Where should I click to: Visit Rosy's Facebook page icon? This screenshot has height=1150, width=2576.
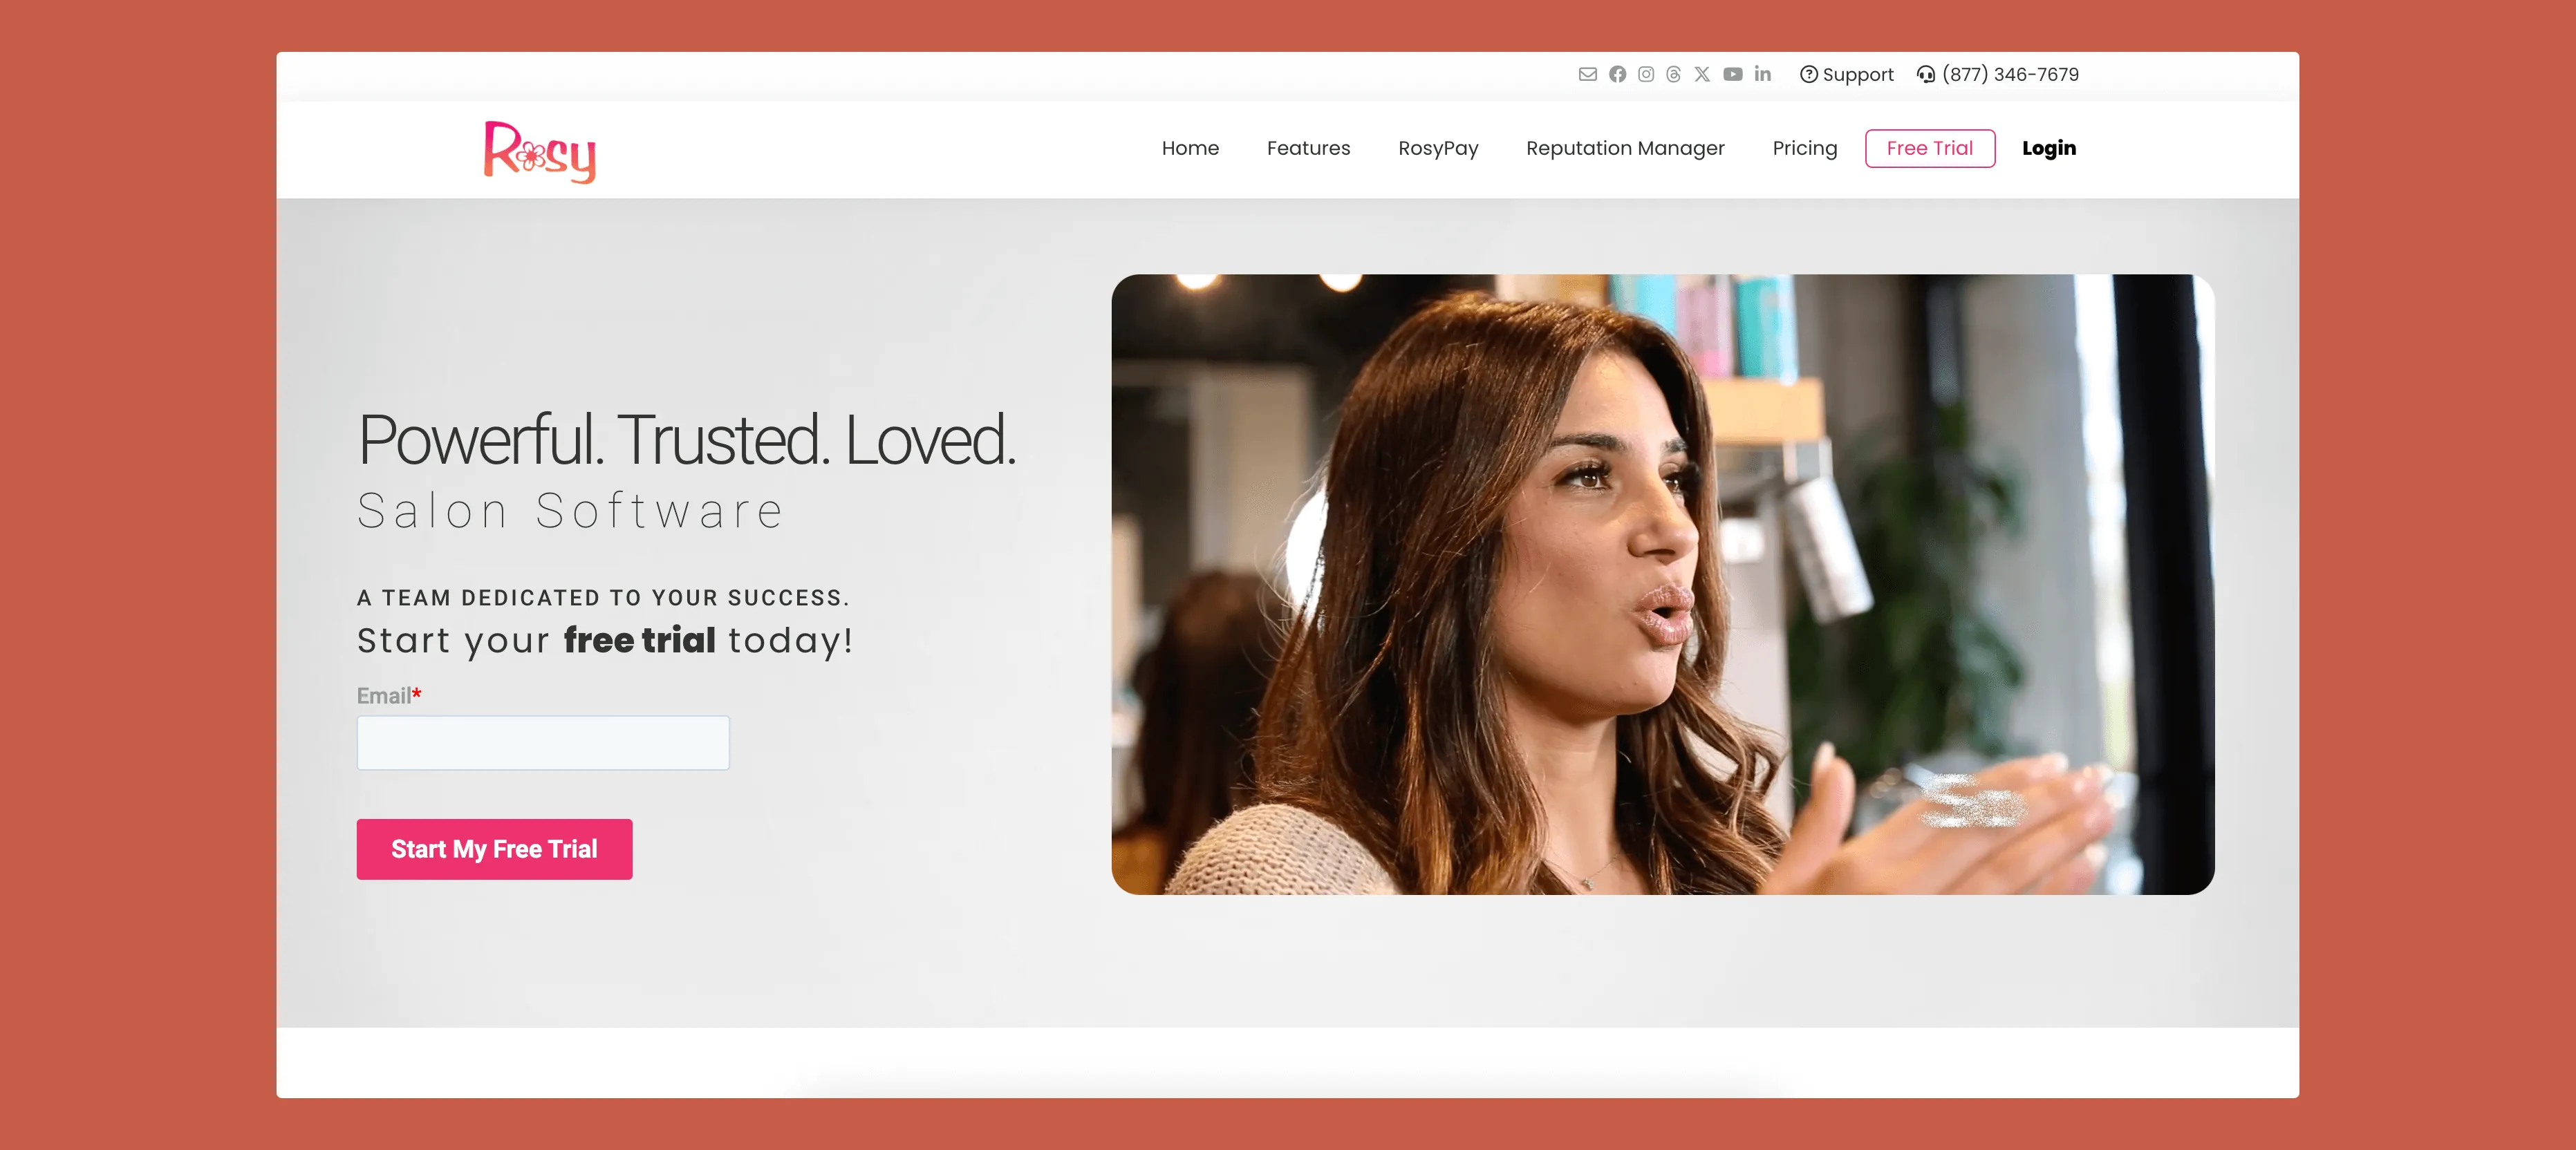pyautogui.click(x=1617, y=74)
